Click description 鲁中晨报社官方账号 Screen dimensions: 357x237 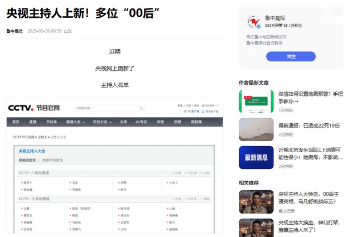(264, 43)
